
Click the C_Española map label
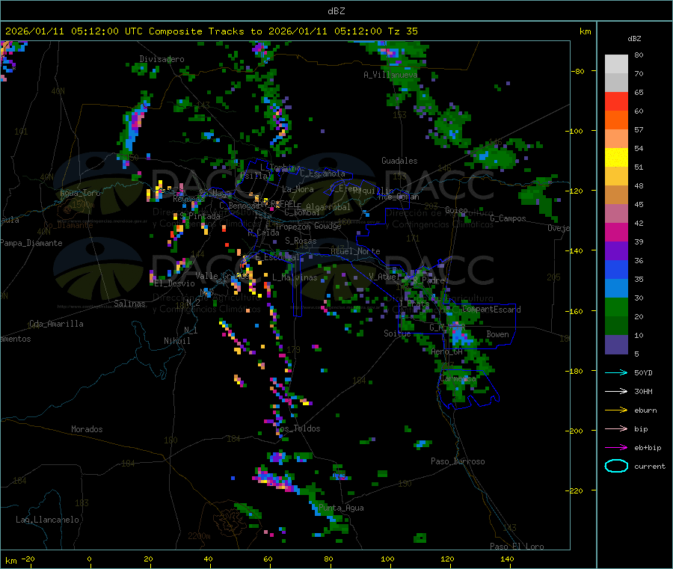point(322,173)
